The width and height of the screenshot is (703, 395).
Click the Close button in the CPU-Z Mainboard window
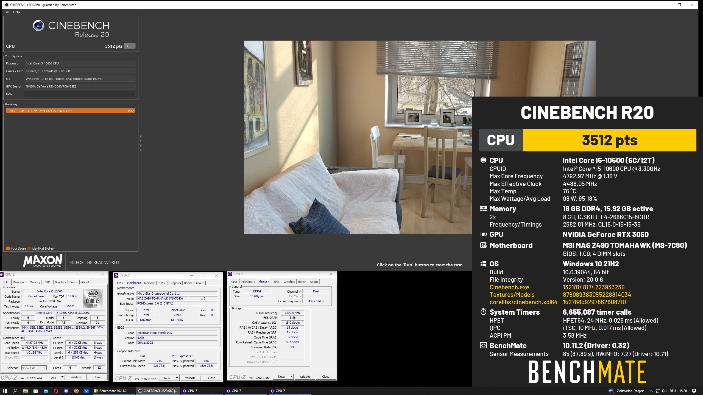click(211, 378)
